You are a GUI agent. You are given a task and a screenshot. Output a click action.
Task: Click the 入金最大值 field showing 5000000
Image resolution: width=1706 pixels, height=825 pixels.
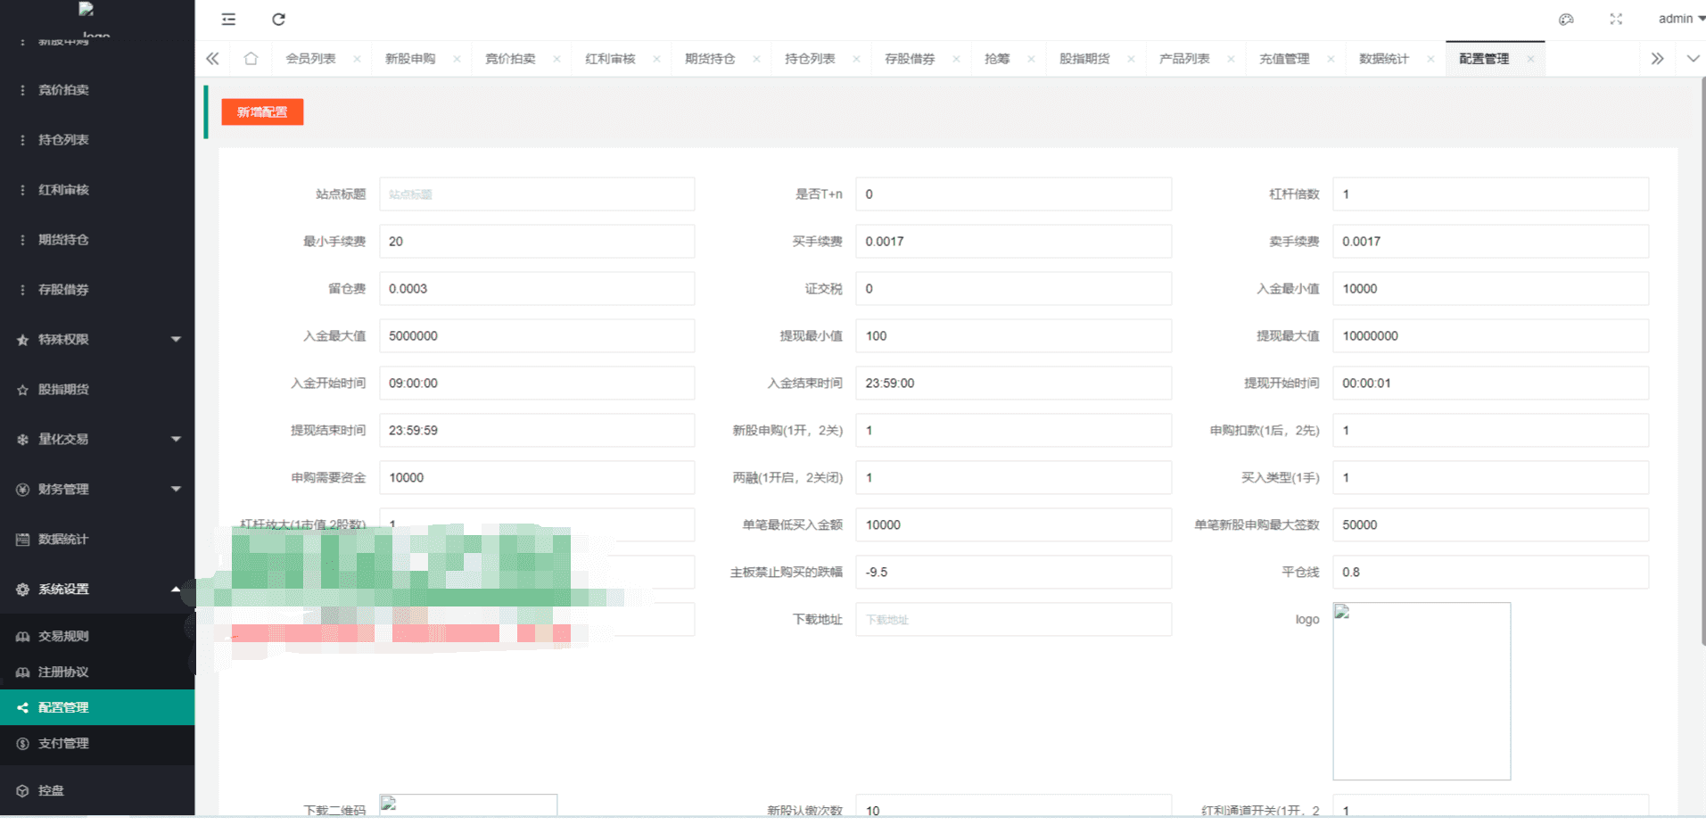click(x=537, y=336)
